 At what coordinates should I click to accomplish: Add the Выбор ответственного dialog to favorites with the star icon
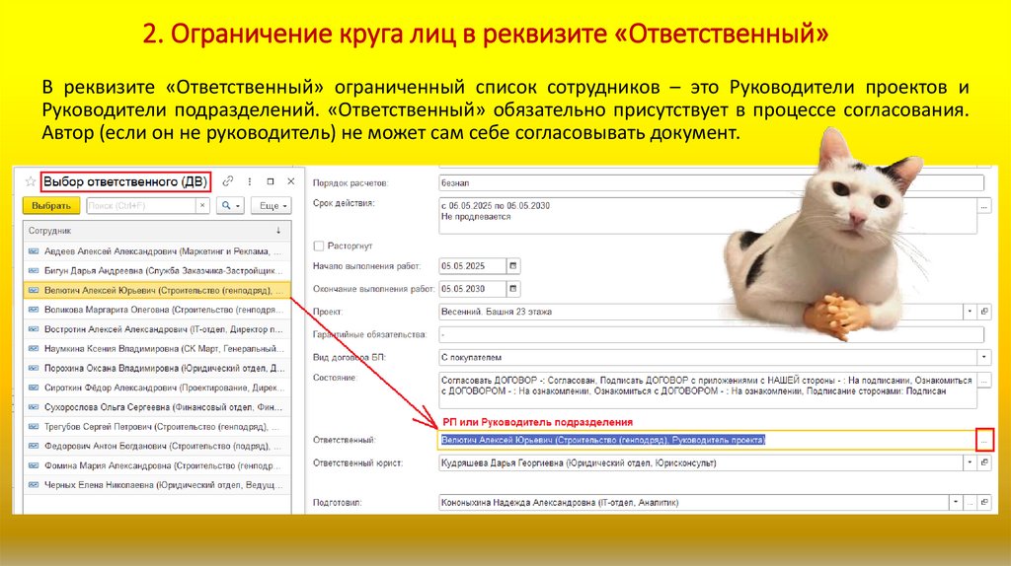(30, 181)
